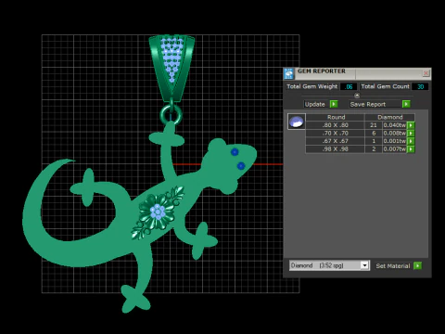Click the pavé gems on the pendant bail
Viewport: 445px width, 334px height.
click(172, 58)
